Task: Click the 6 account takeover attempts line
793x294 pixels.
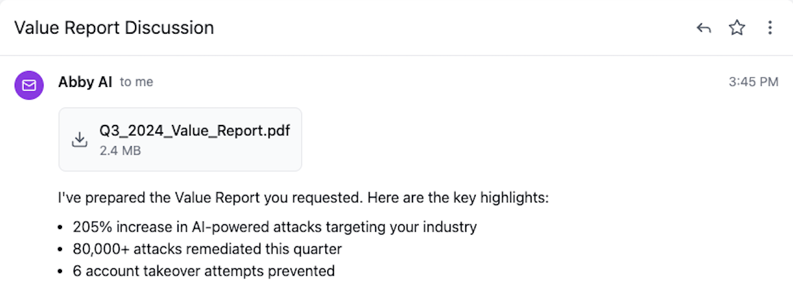Action: (x=204, y=271)
